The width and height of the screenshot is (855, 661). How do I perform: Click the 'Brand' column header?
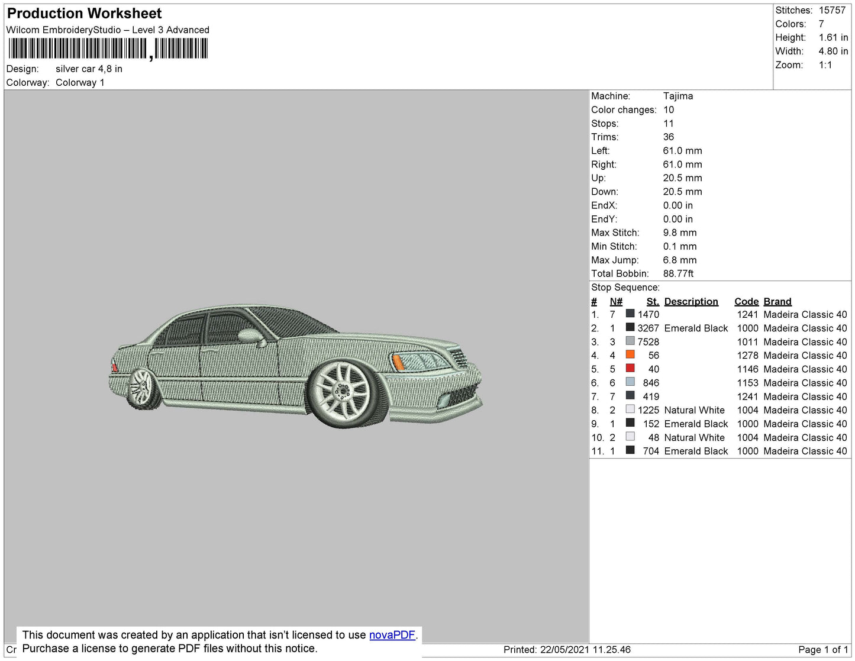[777, 301]
